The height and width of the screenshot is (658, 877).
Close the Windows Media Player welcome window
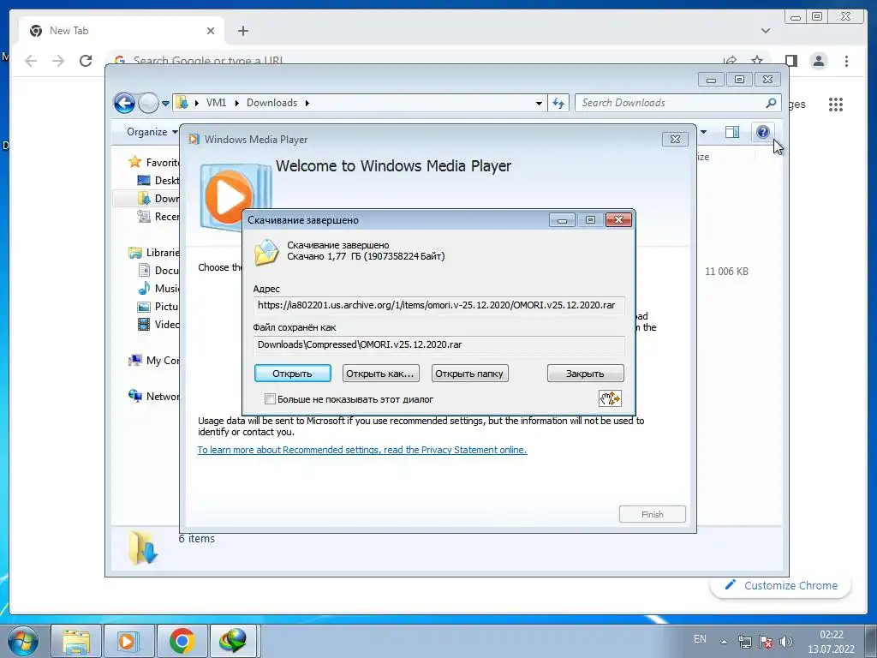point(675,140)
